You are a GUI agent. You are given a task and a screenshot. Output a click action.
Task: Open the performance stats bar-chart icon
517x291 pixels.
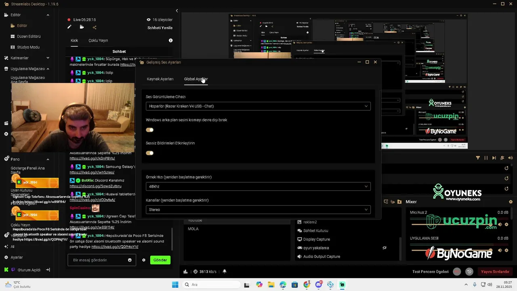(185, 272)
